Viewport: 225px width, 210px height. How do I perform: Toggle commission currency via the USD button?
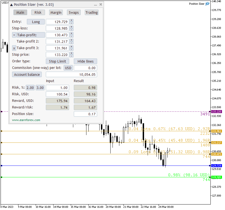68,68
